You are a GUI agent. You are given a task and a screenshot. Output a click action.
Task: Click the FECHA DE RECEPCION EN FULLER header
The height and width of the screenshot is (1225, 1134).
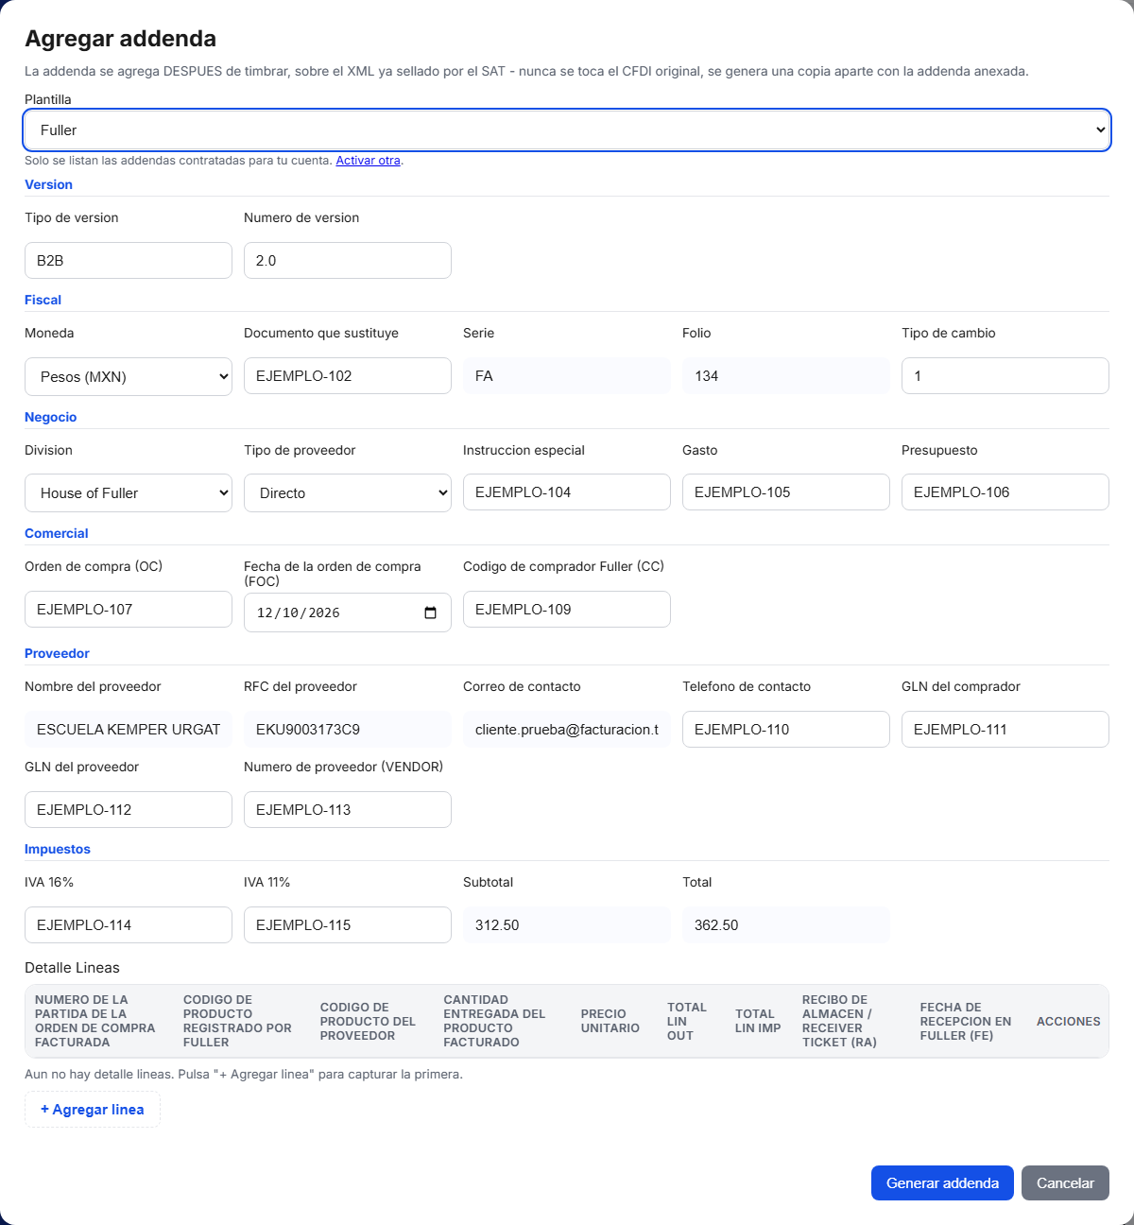(966, 1021)
